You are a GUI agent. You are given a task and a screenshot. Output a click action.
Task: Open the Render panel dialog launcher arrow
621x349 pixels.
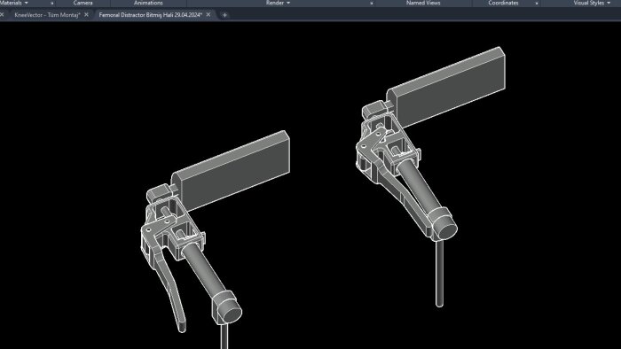pyautogui.click(x=371, y=4)
